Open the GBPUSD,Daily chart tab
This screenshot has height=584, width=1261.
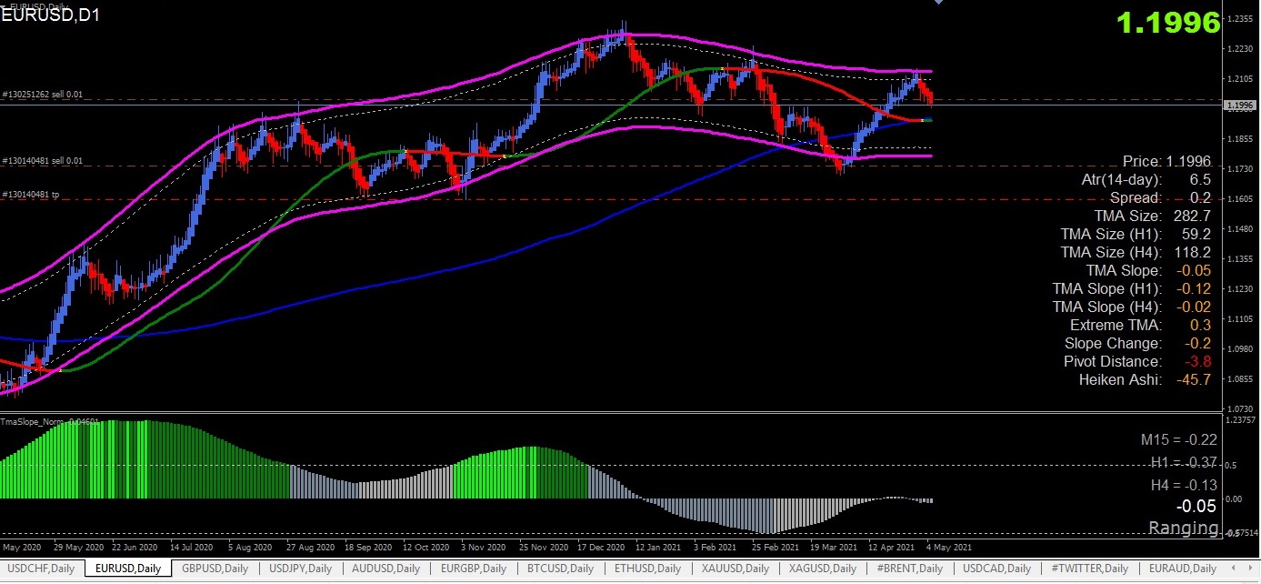[x=215, y=569]
